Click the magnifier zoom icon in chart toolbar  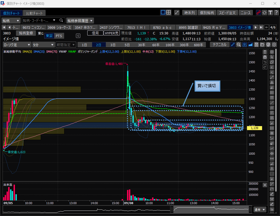[239, 45]
